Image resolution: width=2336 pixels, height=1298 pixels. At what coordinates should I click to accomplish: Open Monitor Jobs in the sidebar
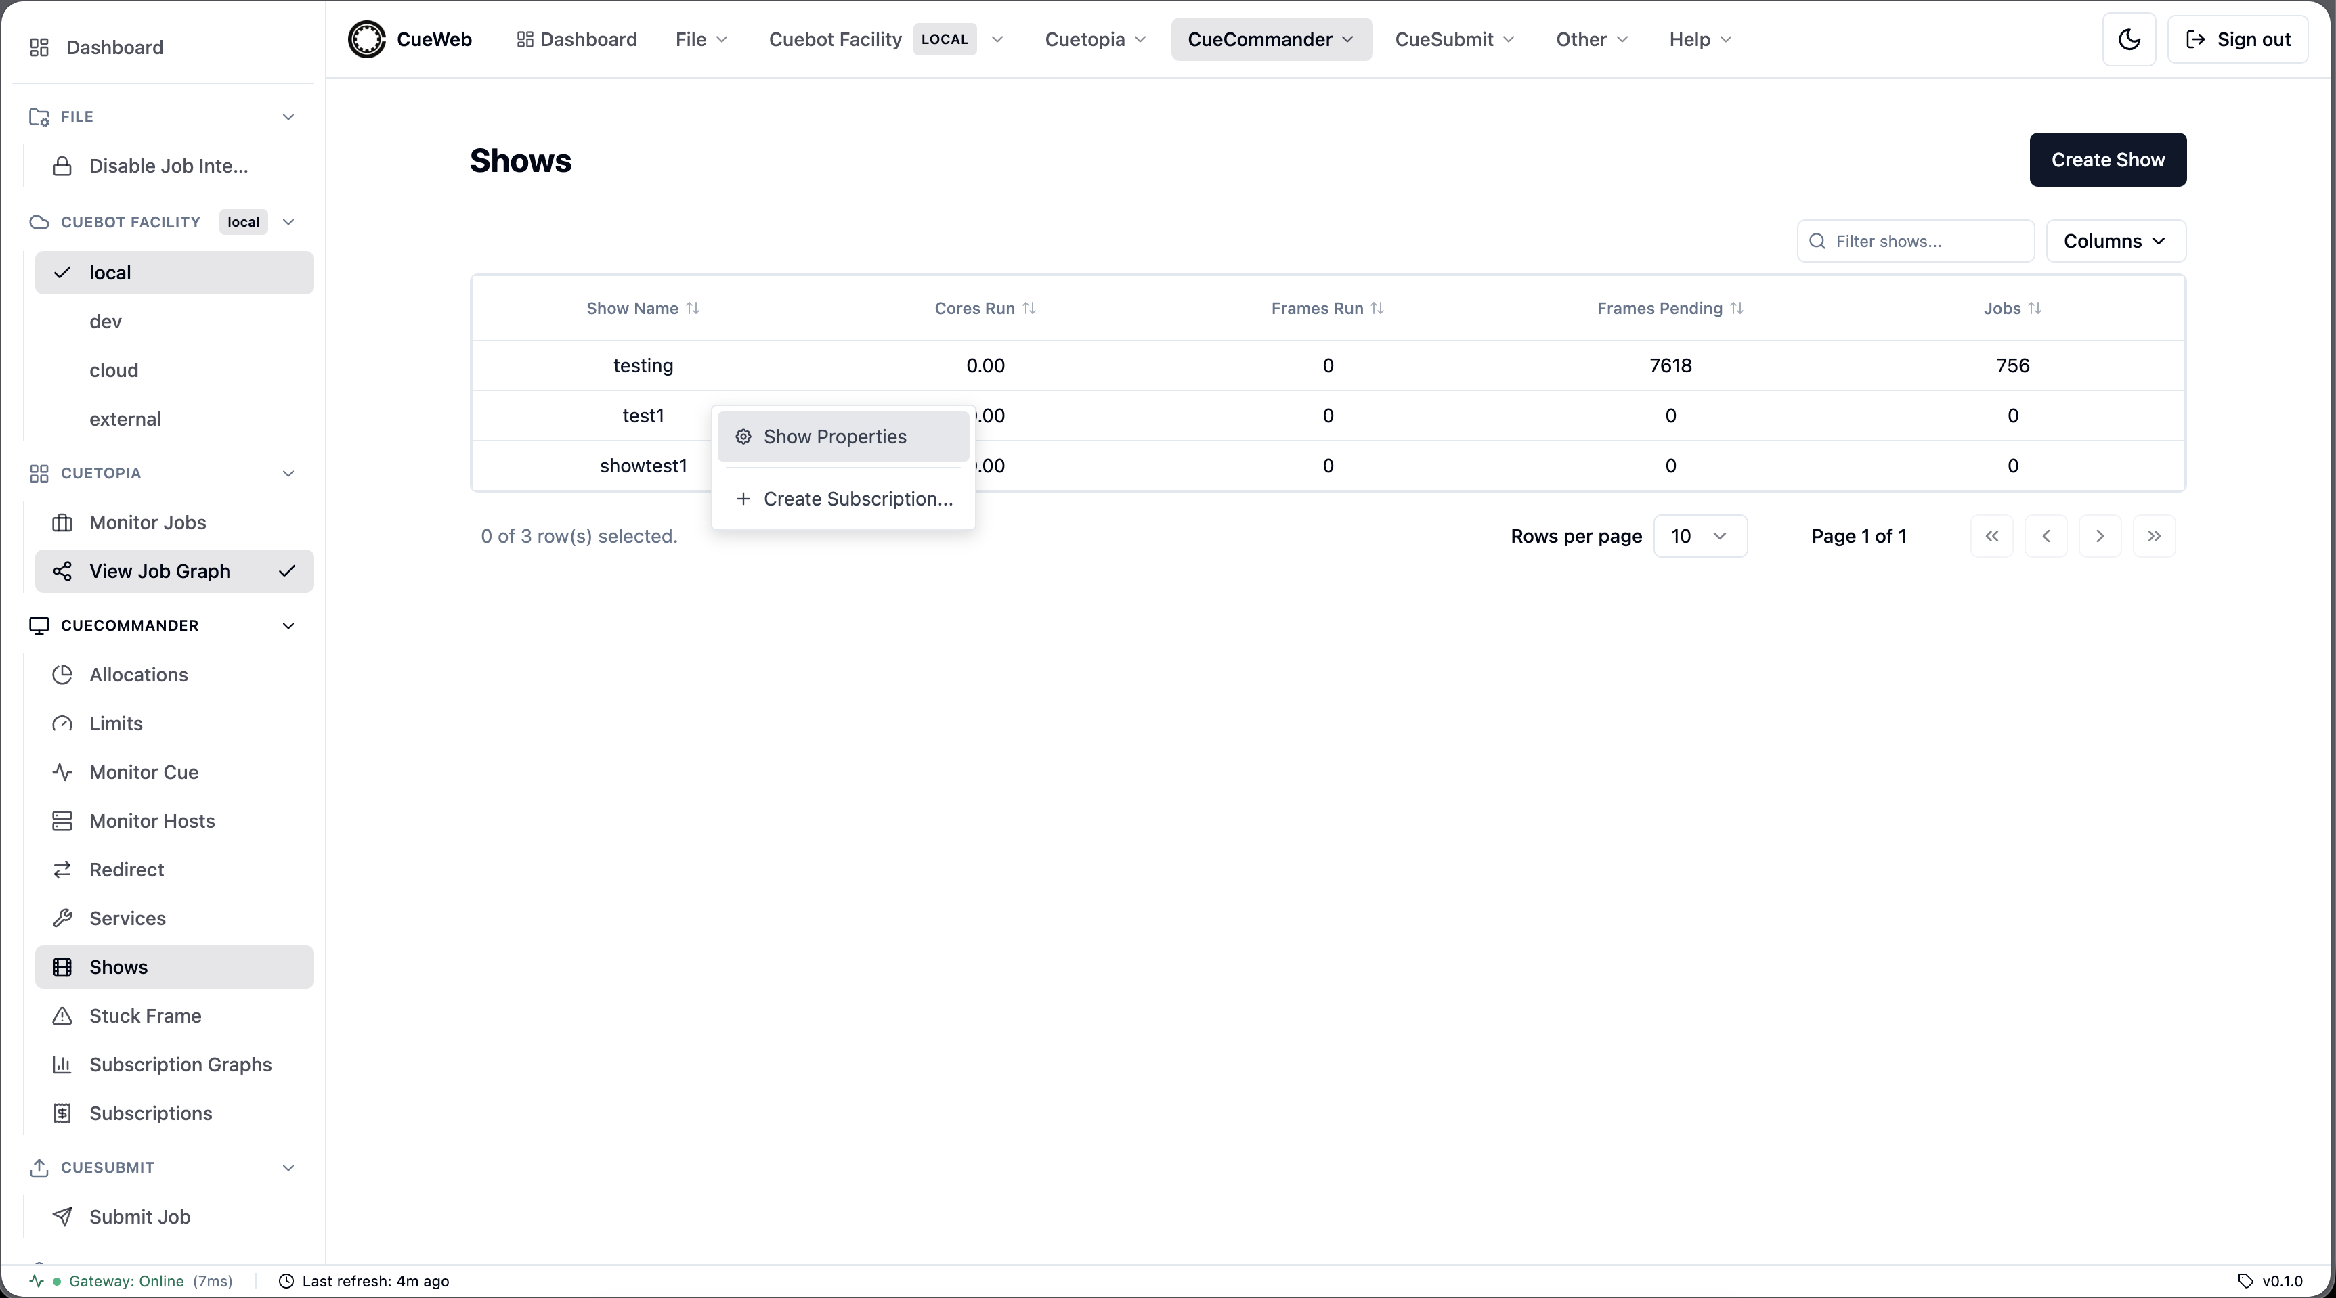(174, 522)
